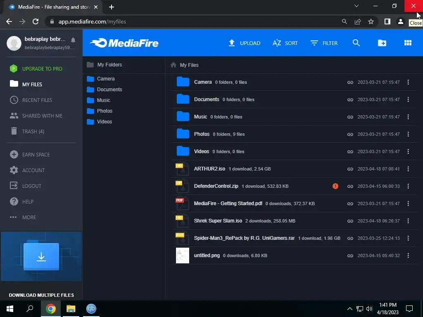Viewport: 423px width, 317px height.
Task: Click share link icon for Shrek Super Slam.iso
Action: click(x=350, y=221)
